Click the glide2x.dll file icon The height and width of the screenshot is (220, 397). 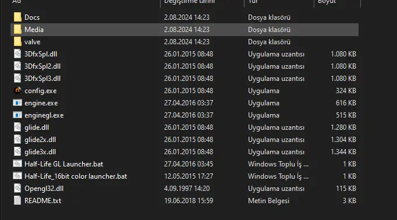tap(17, 140)
